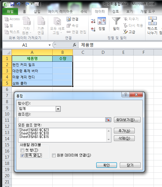The image size is (162, 187).
Task: Select row 6 header
Action: click(7, 89)
